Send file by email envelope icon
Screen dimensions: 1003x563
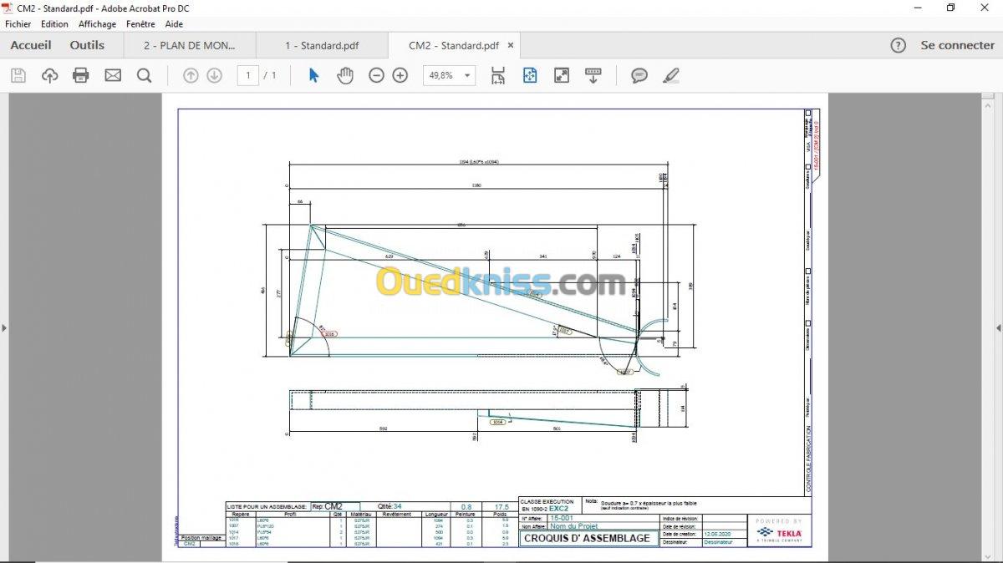pyautogui.click(x=113, y=76)
